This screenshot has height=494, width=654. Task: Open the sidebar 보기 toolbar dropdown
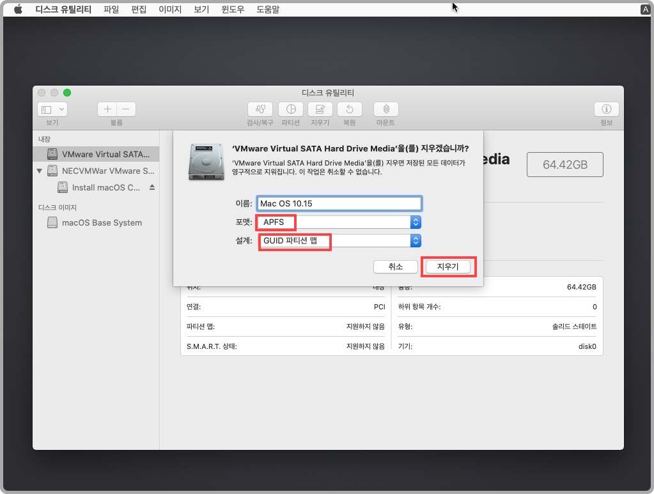point(52,109)
